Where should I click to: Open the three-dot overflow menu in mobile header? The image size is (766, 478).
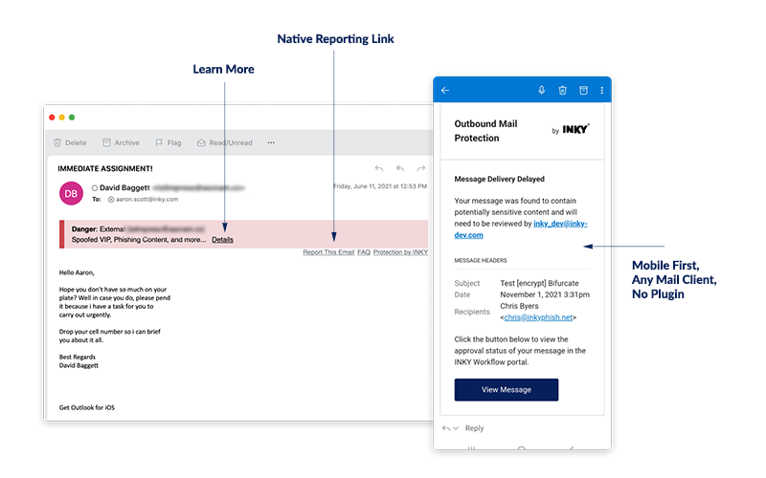[602, 90]
